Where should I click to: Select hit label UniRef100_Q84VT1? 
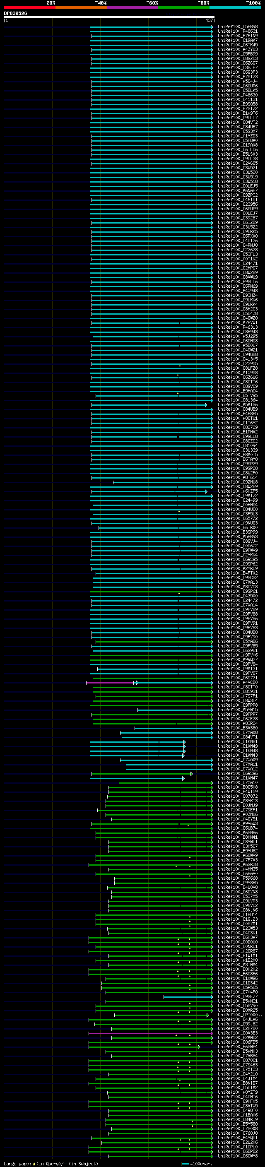[x=238, y=737]
